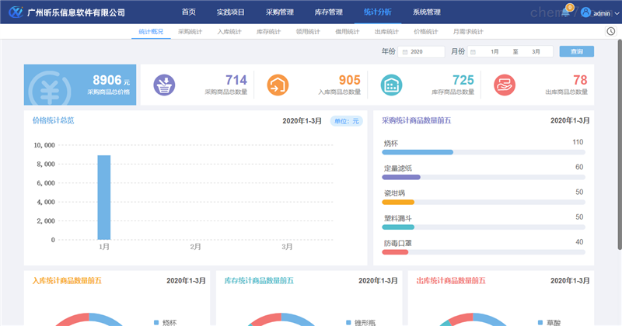Image resolution: width=622 pixels, height=326 pixels.
Task: Click the 1月 blue bar in chart
Action: (x=104, y=197)
